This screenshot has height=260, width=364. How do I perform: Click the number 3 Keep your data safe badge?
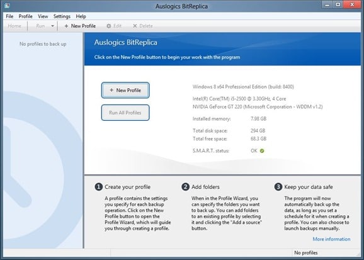278,187
